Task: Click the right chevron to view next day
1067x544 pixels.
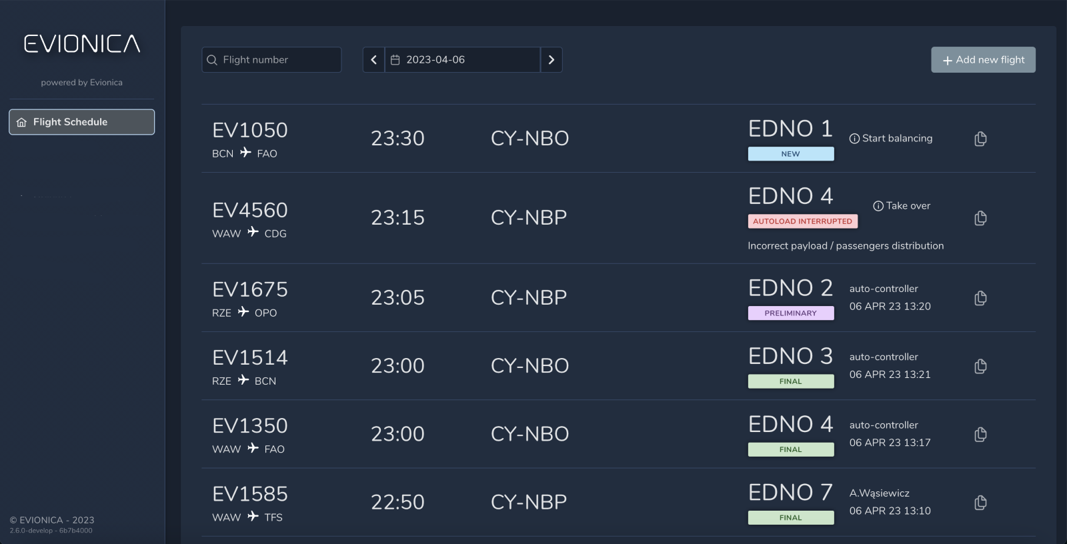Action: click(x=552, y=59)
